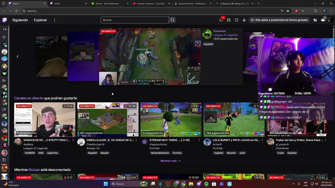Open a new browser tab
Screen dimensions: 335x188
tap(259, 4)
